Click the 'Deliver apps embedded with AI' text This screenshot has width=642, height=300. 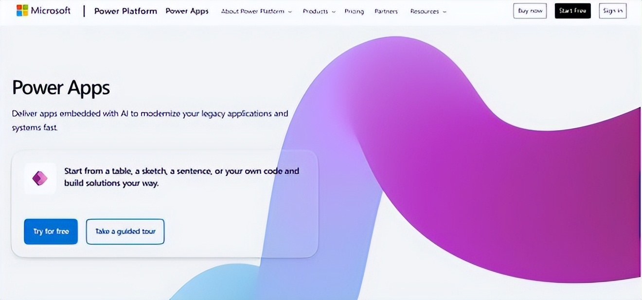tap(150, 120)
